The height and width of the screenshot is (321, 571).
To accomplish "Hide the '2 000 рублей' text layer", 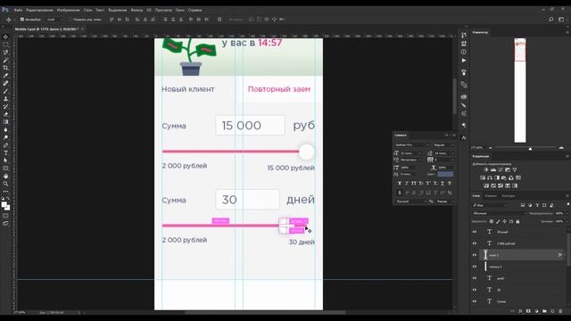I will (x=475, y=243).
